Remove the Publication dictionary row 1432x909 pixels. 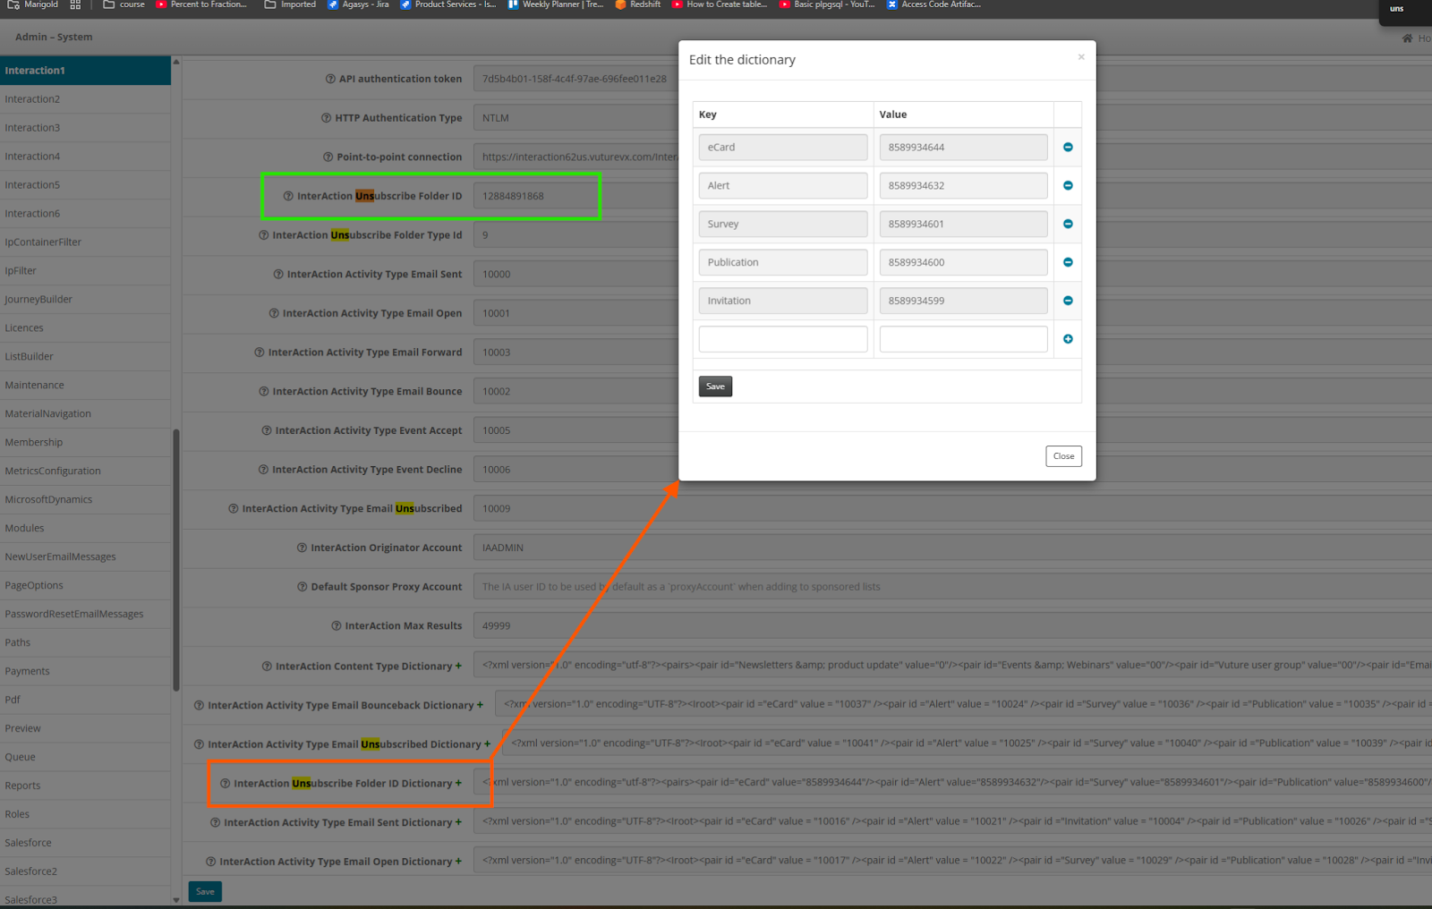coord(1068,262)
